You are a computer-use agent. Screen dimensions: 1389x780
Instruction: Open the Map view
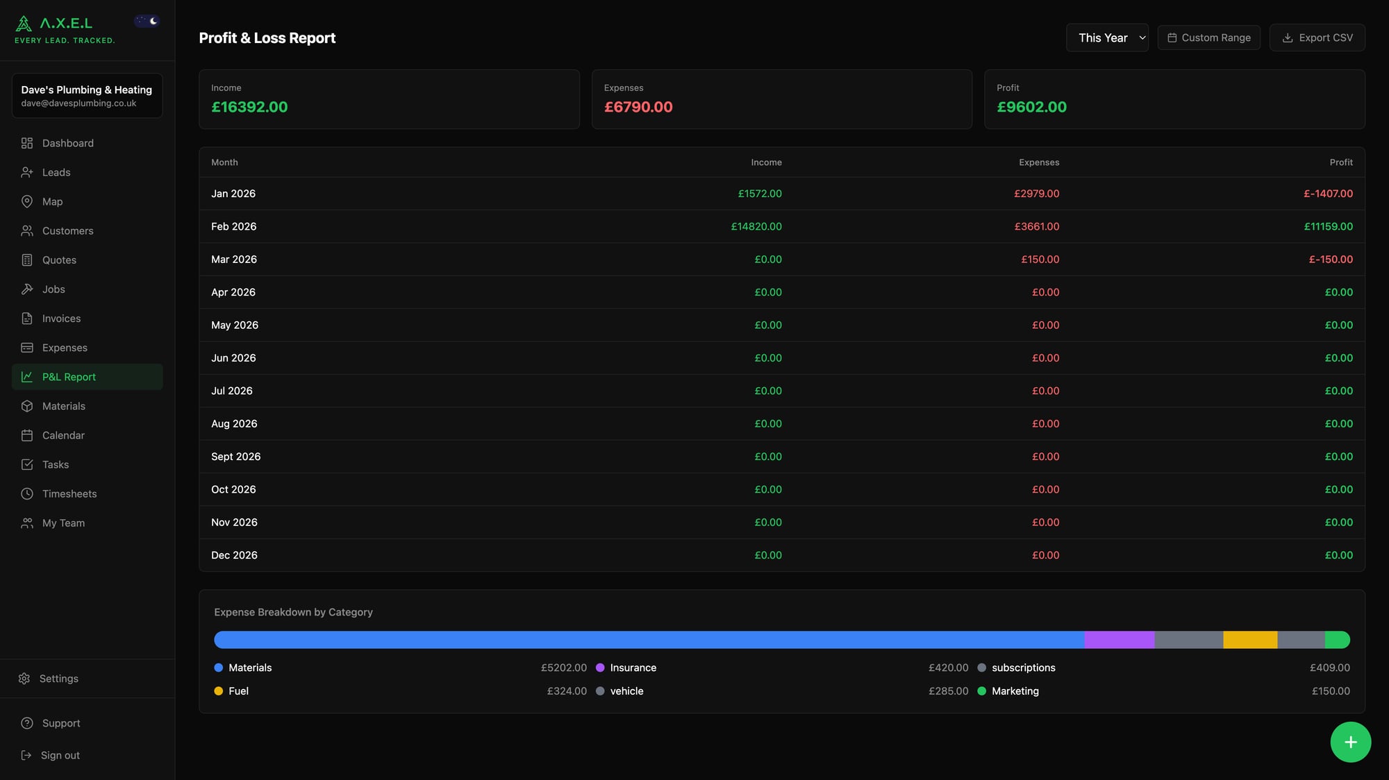tap(51, 201)
